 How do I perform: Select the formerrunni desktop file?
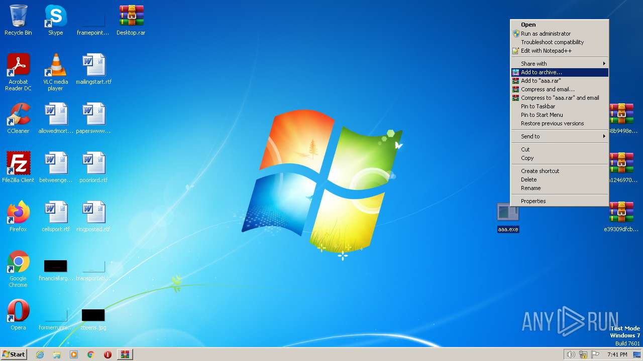[x=55, y=319]
